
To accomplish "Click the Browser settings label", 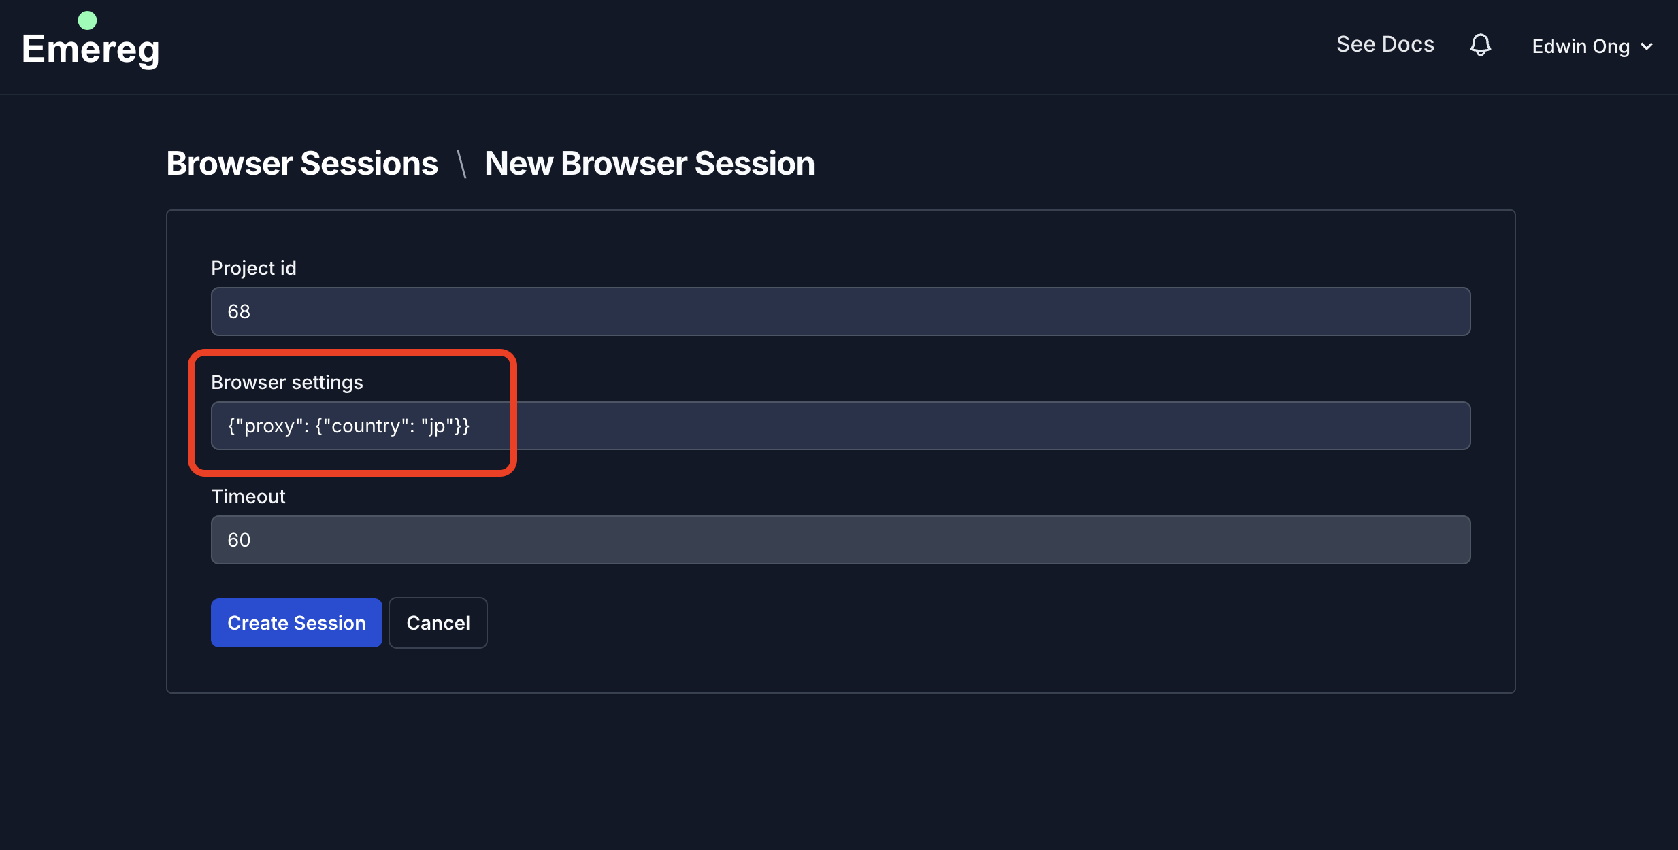I will tap(287, 381).
